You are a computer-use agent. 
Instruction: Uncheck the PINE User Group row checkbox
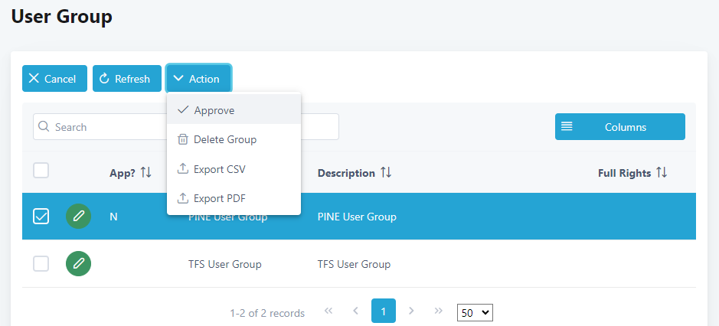pos(41,217)
